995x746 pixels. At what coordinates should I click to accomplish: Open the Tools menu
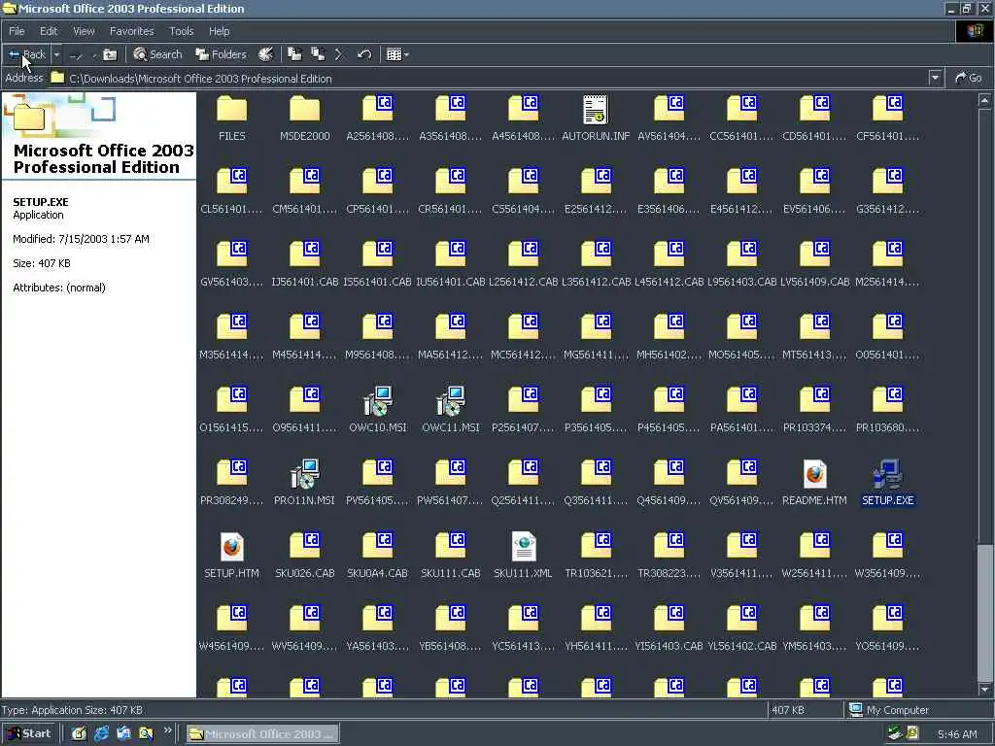(x=181, y=31)
